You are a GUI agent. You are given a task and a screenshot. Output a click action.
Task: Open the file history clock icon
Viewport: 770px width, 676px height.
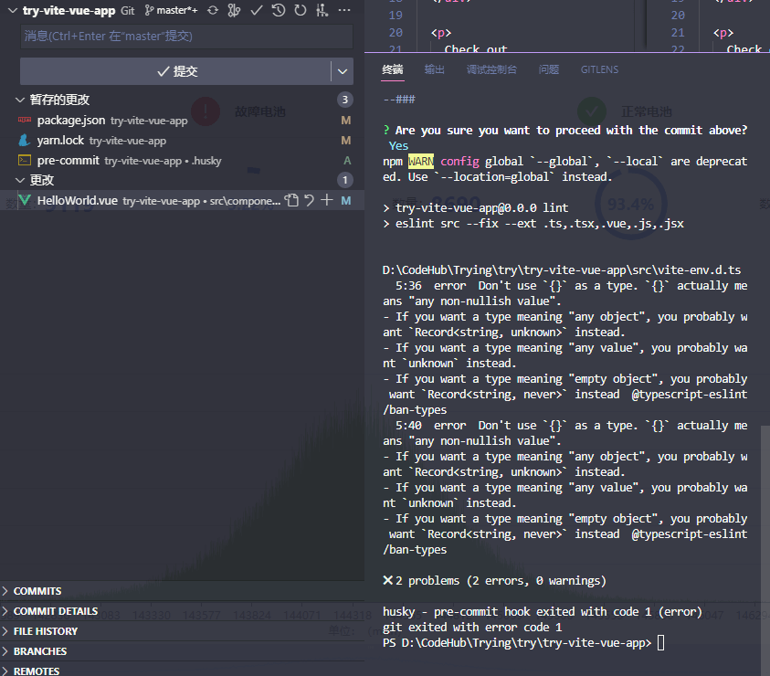(279, 10)
